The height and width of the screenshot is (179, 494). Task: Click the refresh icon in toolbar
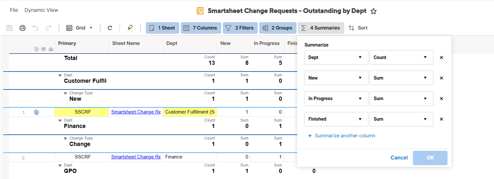(110, 28)
